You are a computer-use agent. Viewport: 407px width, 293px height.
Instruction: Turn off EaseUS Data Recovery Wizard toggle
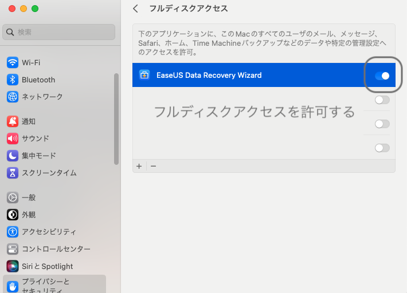(382, 76)
